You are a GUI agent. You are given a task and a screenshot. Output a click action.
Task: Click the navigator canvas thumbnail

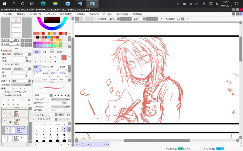(x=16, y=27)
